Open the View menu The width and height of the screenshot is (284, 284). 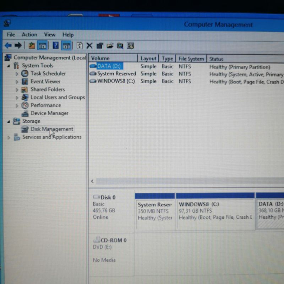click(49, 34)
